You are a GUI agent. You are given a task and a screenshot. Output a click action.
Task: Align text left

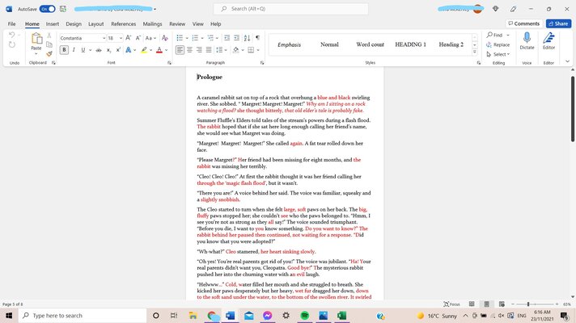click(x=180, y=50)
